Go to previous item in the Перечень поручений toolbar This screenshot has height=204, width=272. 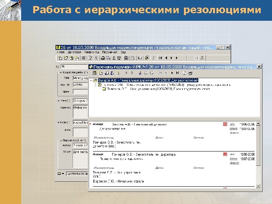pos(166,73)
